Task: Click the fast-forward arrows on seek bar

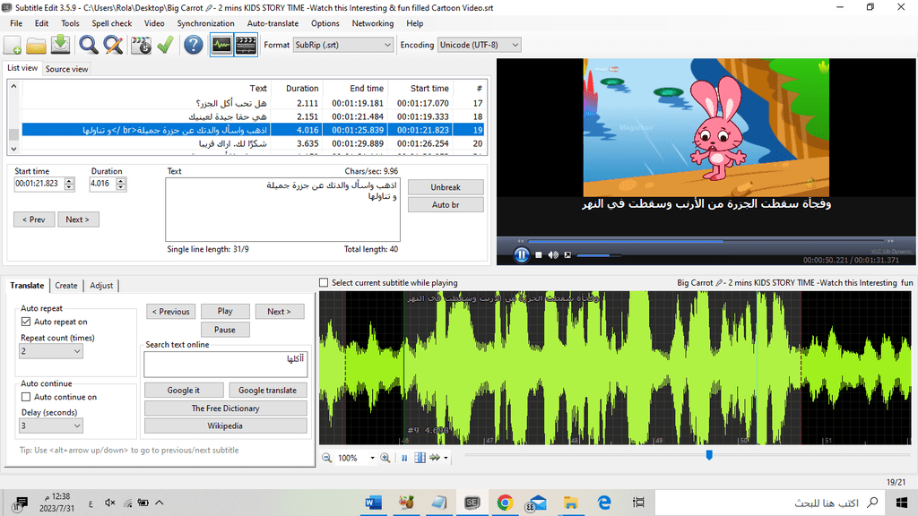Action: click(890, 241)
